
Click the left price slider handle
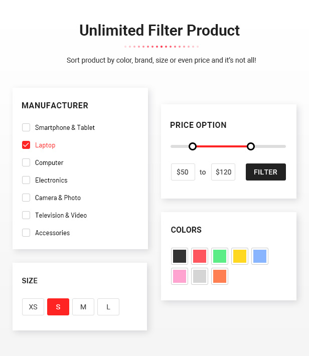pyautogui.click(x=193, y=146)
